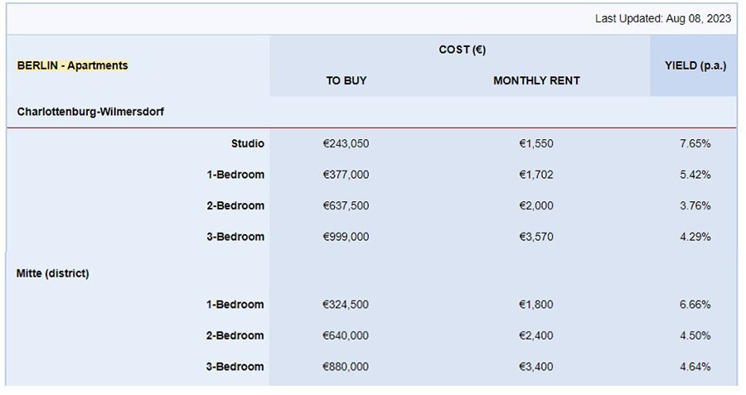Select the €637,500 buy price cell
Screen dimensions: 746x395
(x=346, y=206)
